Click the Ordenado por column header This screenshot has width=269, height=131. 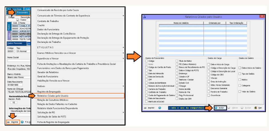pyautogui.click(x=215, y=23)
